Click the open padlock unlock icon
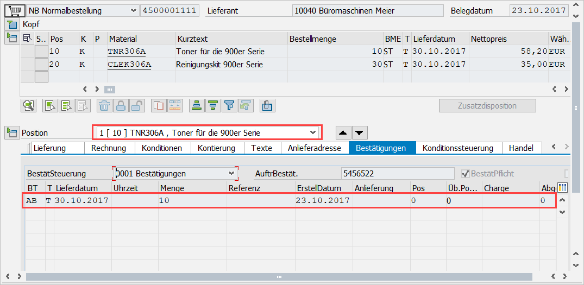 [x=137, y=105]
